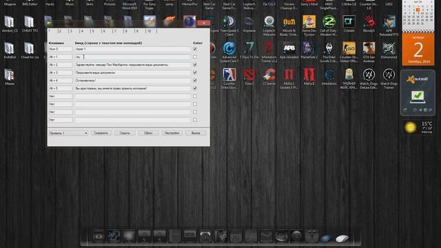The image size is (441, 248).
Task: Open the Advanced SystemCare 7 icon
Action: (x=229, y=52)
